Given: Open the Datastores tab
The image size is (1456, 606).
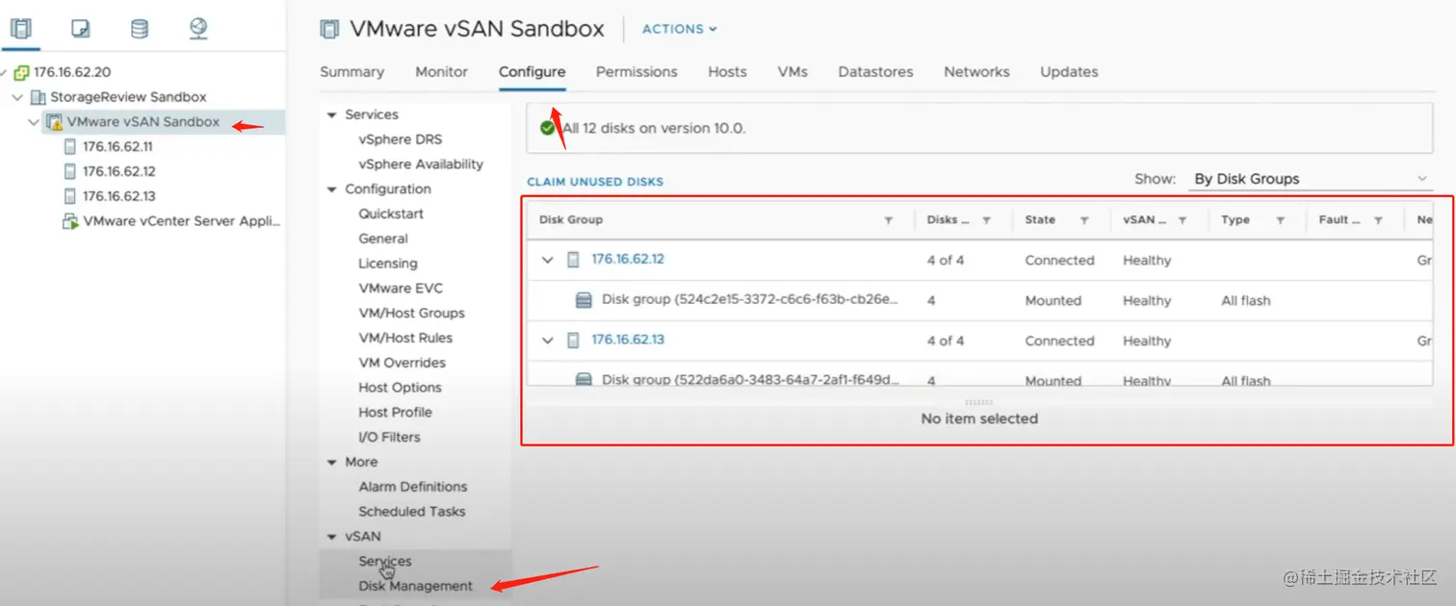Looking at the screenshot, I should 875,72.
